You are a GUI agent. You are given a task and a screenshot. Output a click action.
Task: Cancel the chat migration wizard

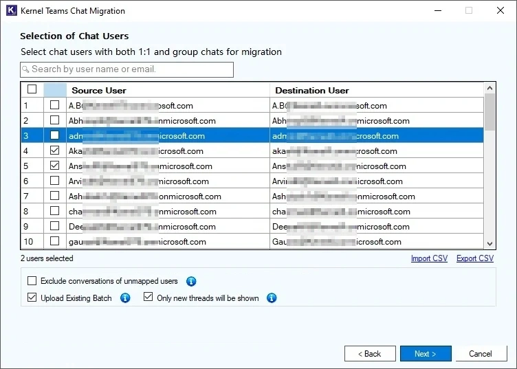pos(481,354)
